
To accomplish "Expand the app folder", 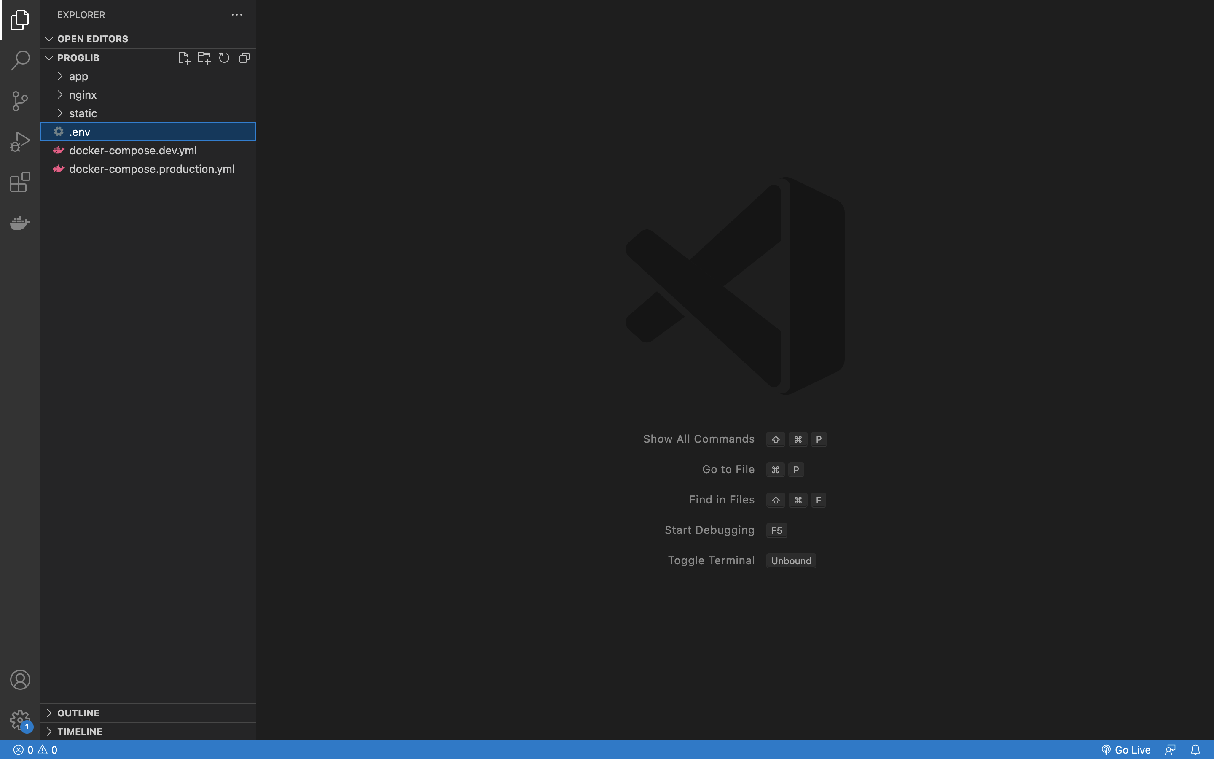I will [x=148, y=76].
